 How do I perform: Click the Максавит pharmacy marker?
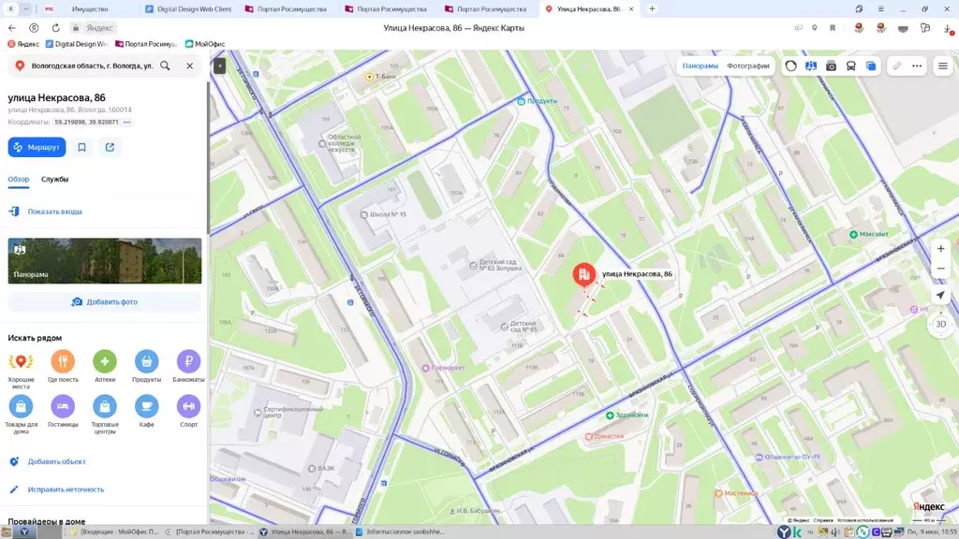pyautogui.click(x=868, y=234)
